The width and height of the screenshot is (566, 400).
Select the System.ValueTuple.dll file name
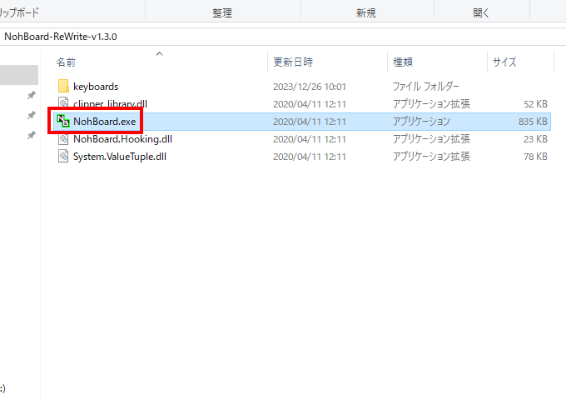(x=120, y=157)
